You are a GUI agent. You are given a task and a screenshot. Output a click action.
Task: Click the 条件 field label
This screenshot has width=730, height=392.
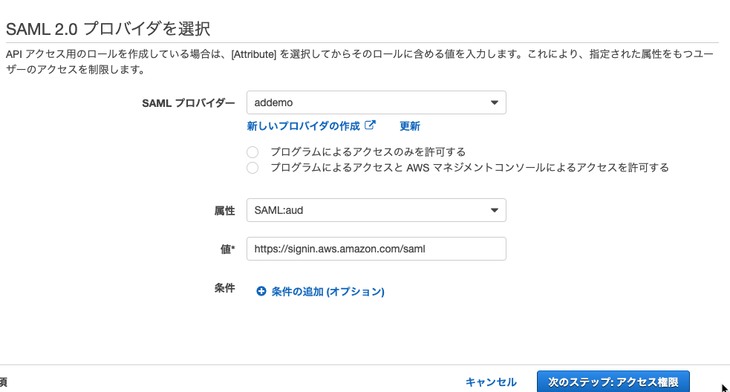[x=224, y=288]
